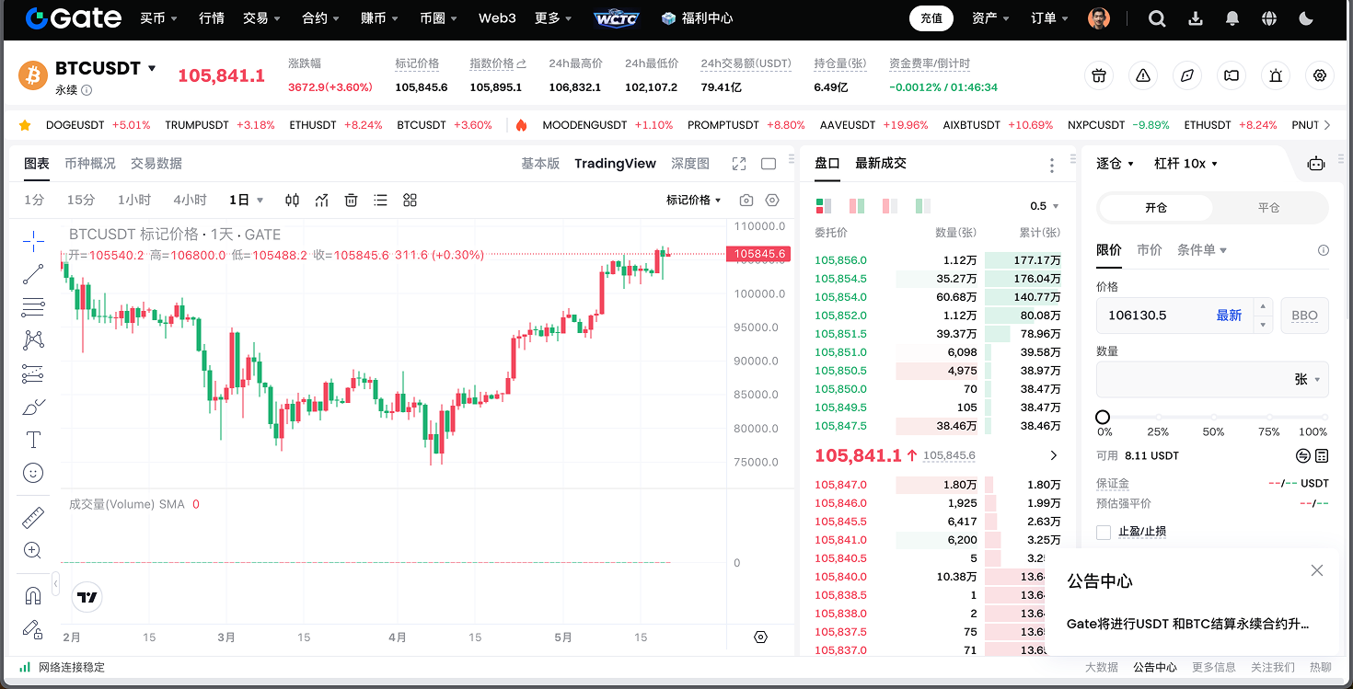Click the 充值 deposit button

931,18
